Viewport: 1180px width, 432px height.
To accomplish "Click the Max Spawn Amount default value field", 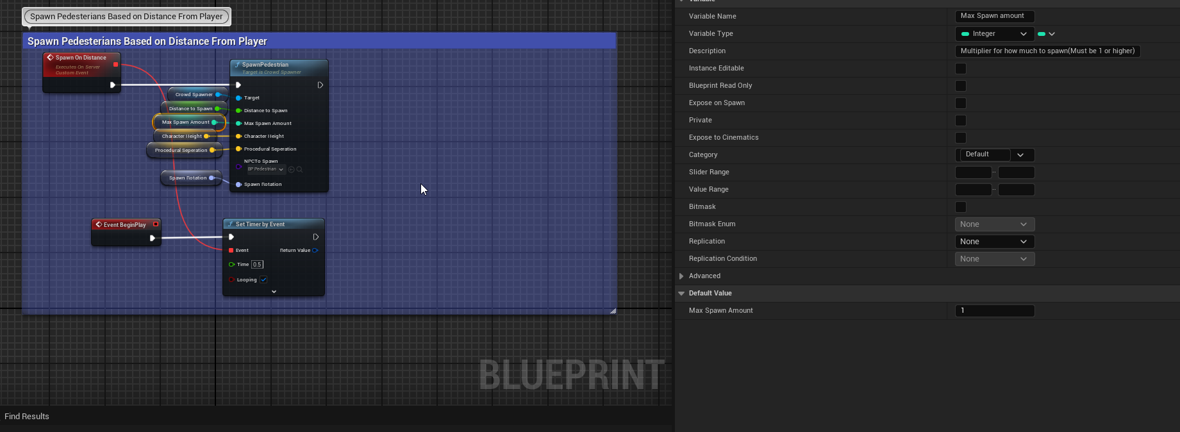I will [x=994, y=311].
